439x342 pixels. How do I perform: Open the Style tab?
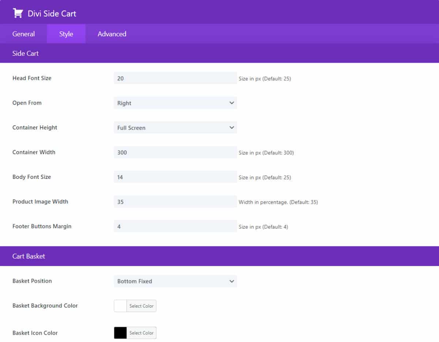pos(66,34)
